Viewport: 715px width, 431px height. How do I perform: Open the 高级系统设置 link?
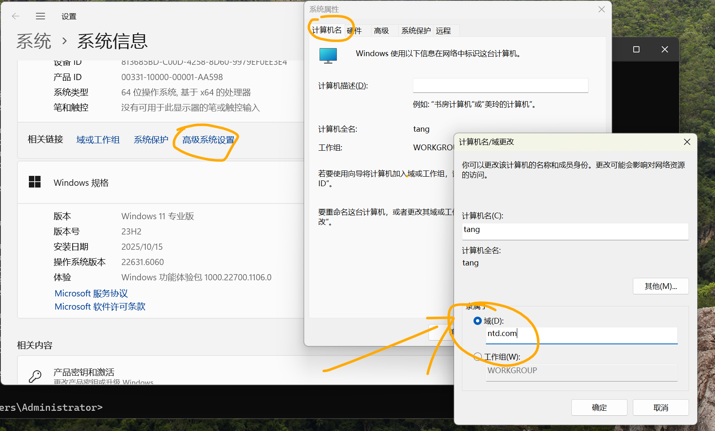tap(208, 140)
